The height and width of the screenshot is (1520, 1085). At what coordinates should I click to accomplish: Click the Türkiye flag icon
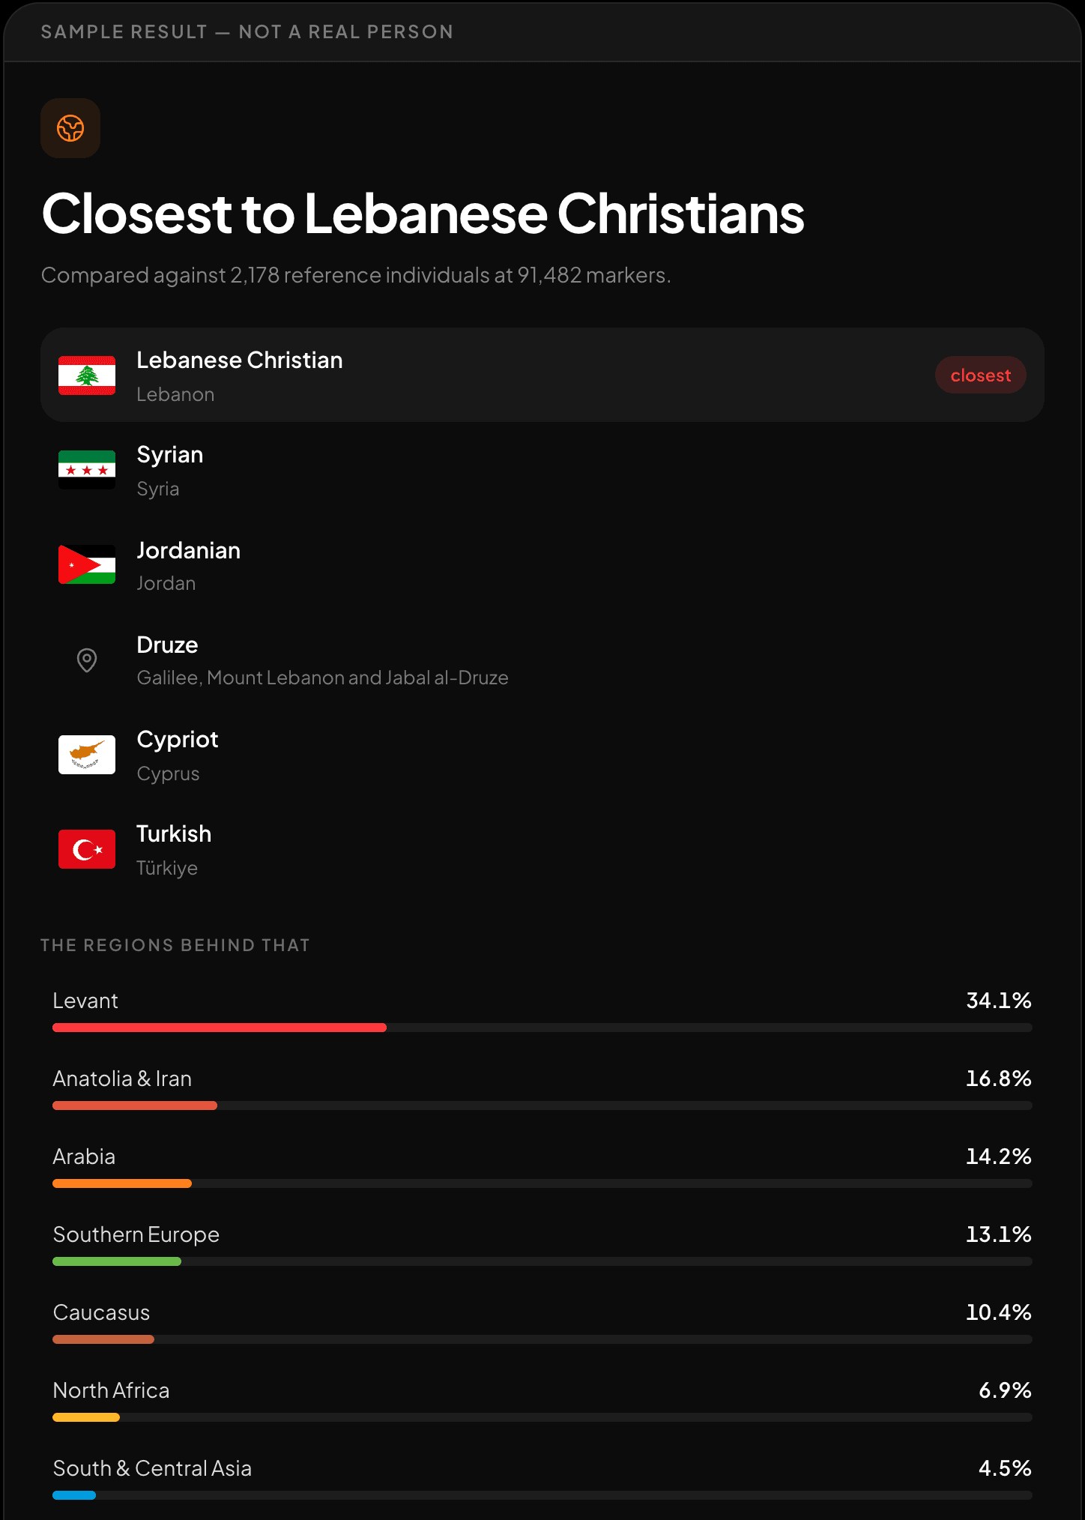coord(87,849)
